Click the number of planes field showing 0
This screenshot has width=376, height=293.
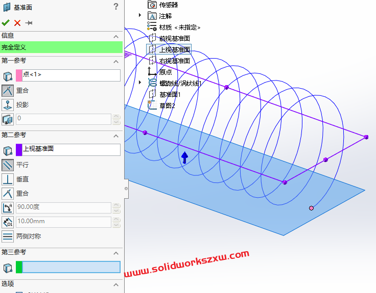point(63,119)
